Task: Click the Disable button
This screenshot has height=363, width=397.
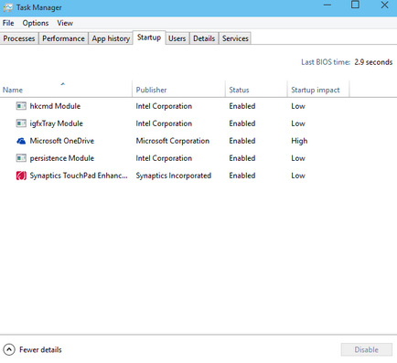Action: [x=367, y=349]
